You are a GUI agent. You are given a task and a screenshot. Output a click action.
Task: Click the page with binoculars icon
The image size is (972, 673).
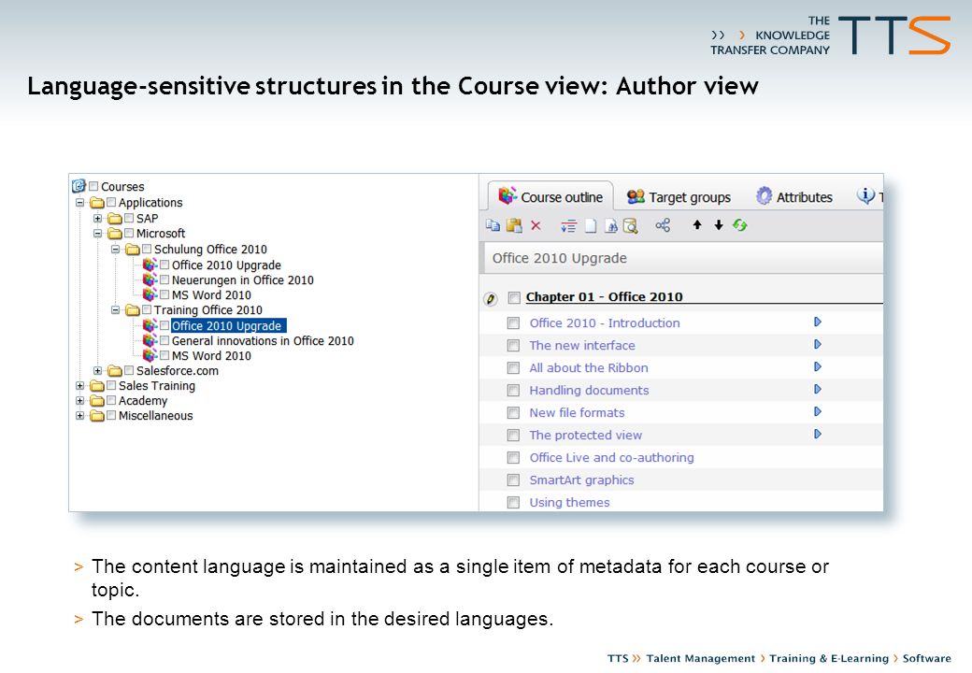point(610,226)
